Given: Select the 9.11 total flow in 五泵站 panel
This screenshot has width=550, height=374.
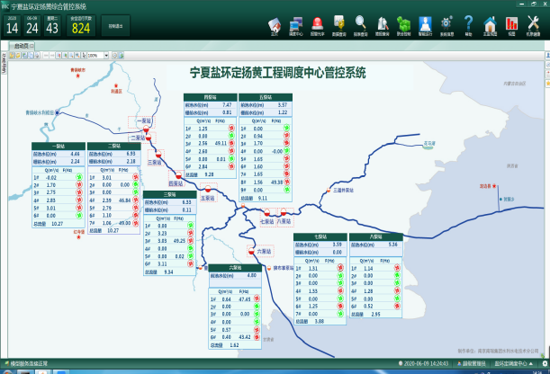Looking at the screenshot, I should tap(263, 198).
